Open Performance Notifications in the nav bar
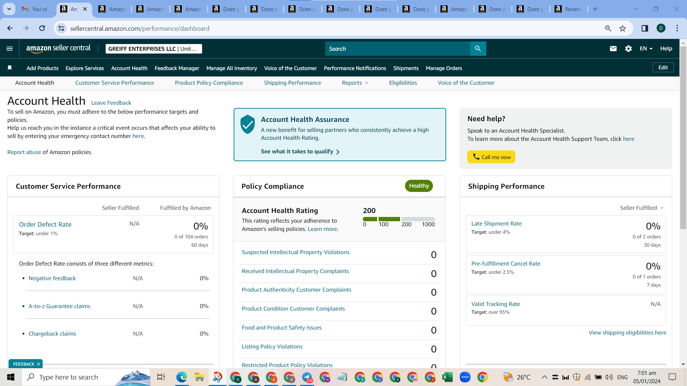The height and width of the screenshot is (386, 687). coord(355,68)
